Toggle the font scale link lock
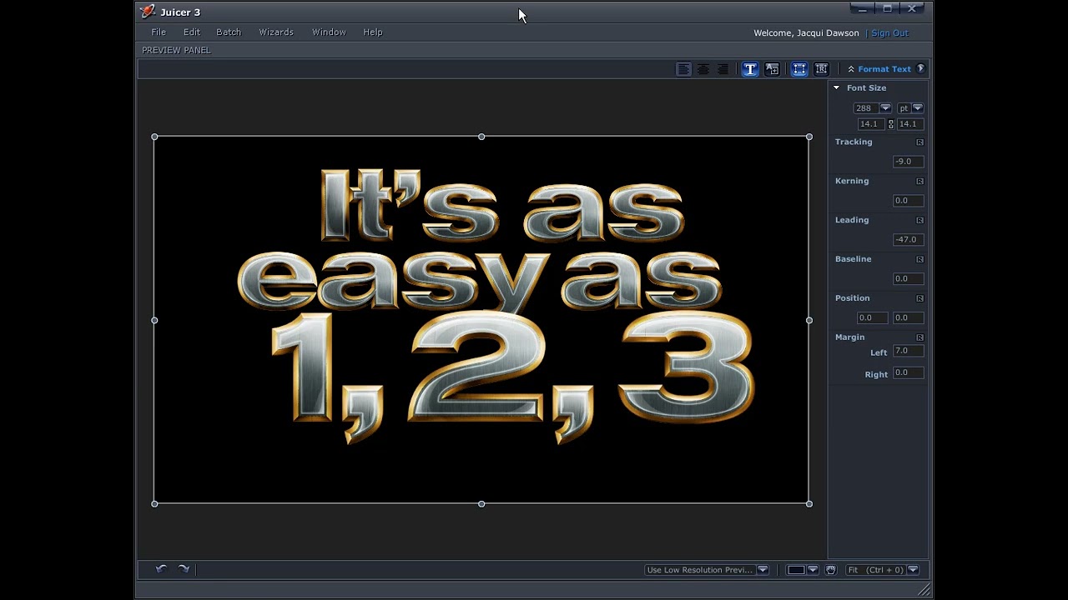The width and height of the screenshot is (1068, 600). (890, 124)
